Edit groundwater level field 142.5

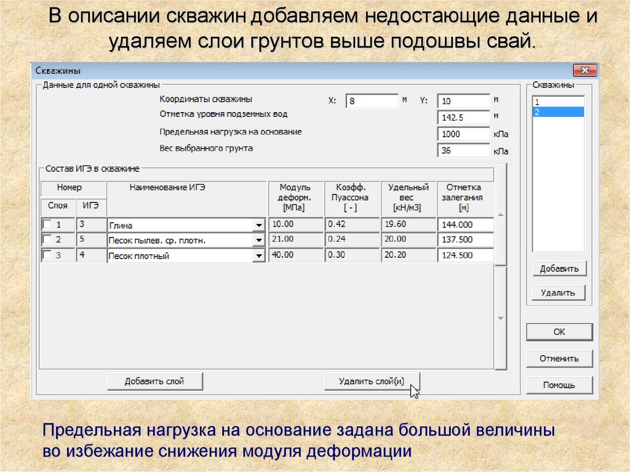[463, 118]
